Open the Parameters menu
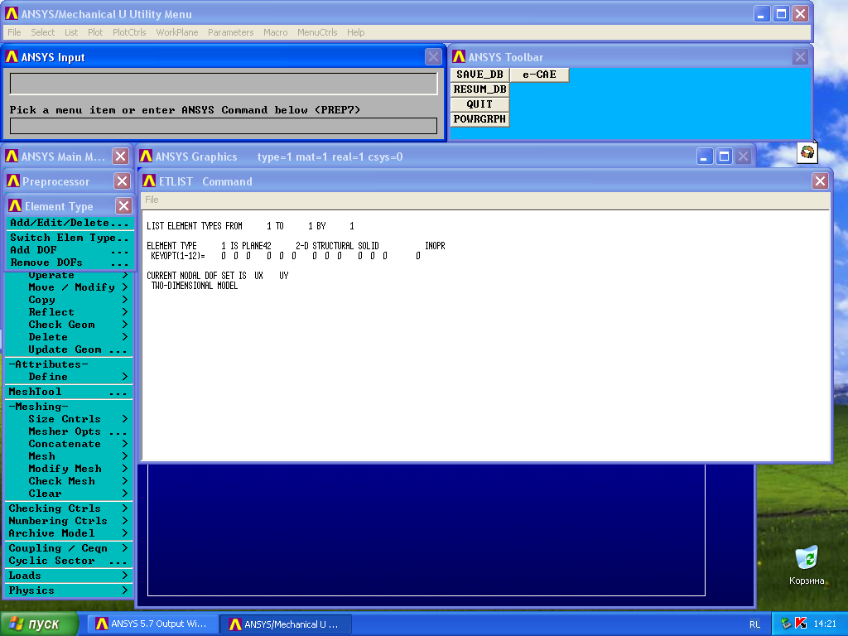 click(230, 32)
